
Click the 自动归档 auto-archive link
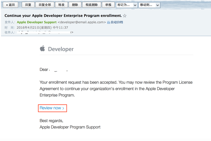pos(117,22)
